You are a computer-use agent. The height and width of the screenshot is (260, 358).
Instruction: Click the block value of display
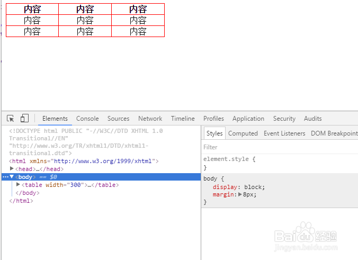pos(253,187)
